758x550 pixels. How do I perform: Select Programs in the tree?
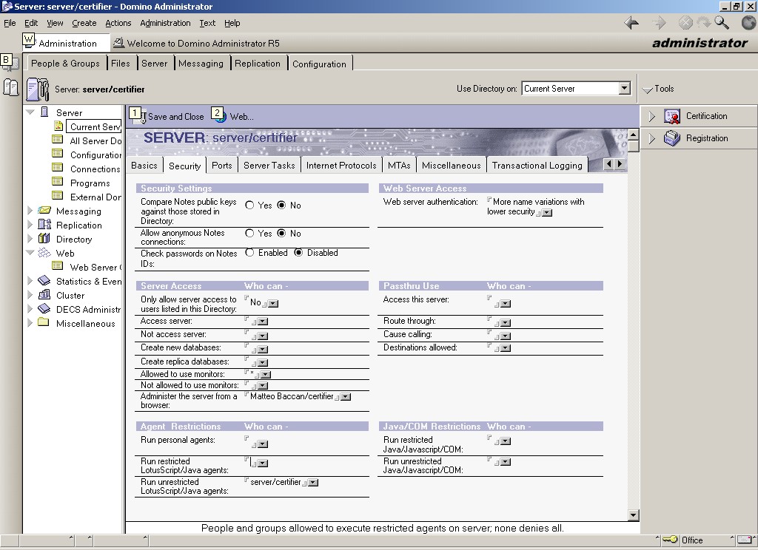(x=90, y=183)
